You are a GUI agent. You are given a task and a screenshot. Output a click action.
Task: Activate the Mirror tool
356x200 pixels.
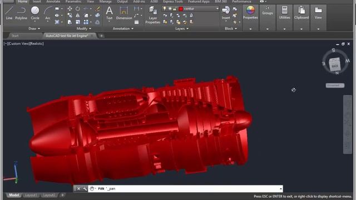78,16
